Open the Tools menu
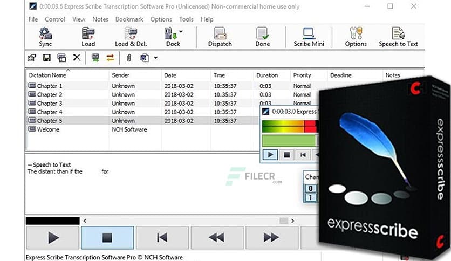This screenshot has height=261, width=451. [186, 19]
